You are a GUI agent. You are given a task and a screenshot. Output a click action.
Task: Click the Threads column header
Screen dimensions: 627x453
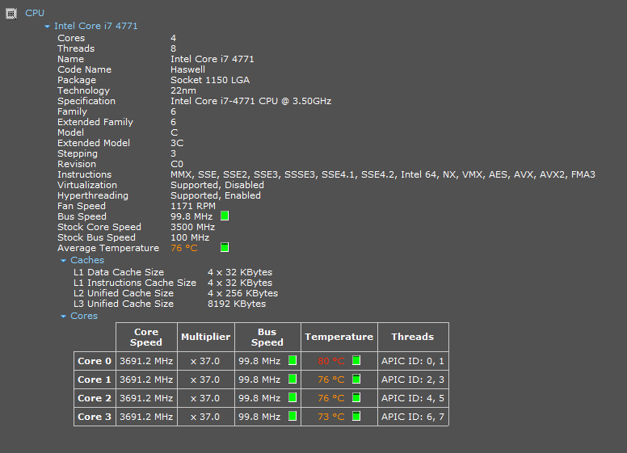(413, 337)
